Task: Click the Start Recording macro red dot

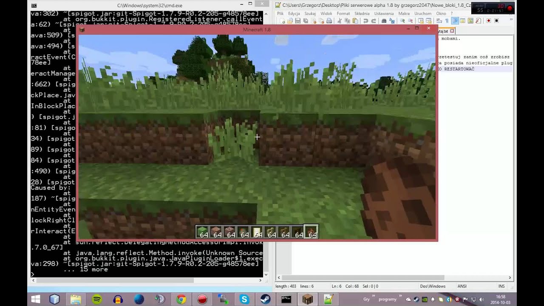Action: click(489, 21)
